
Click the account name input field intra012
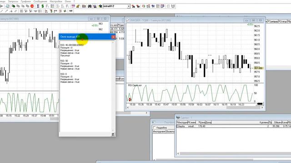(x=115, y=6)
